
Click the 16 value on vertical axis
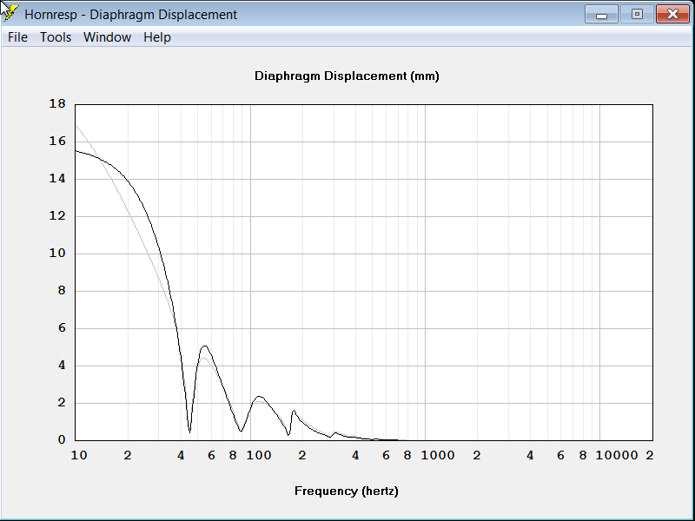(57, 142)
